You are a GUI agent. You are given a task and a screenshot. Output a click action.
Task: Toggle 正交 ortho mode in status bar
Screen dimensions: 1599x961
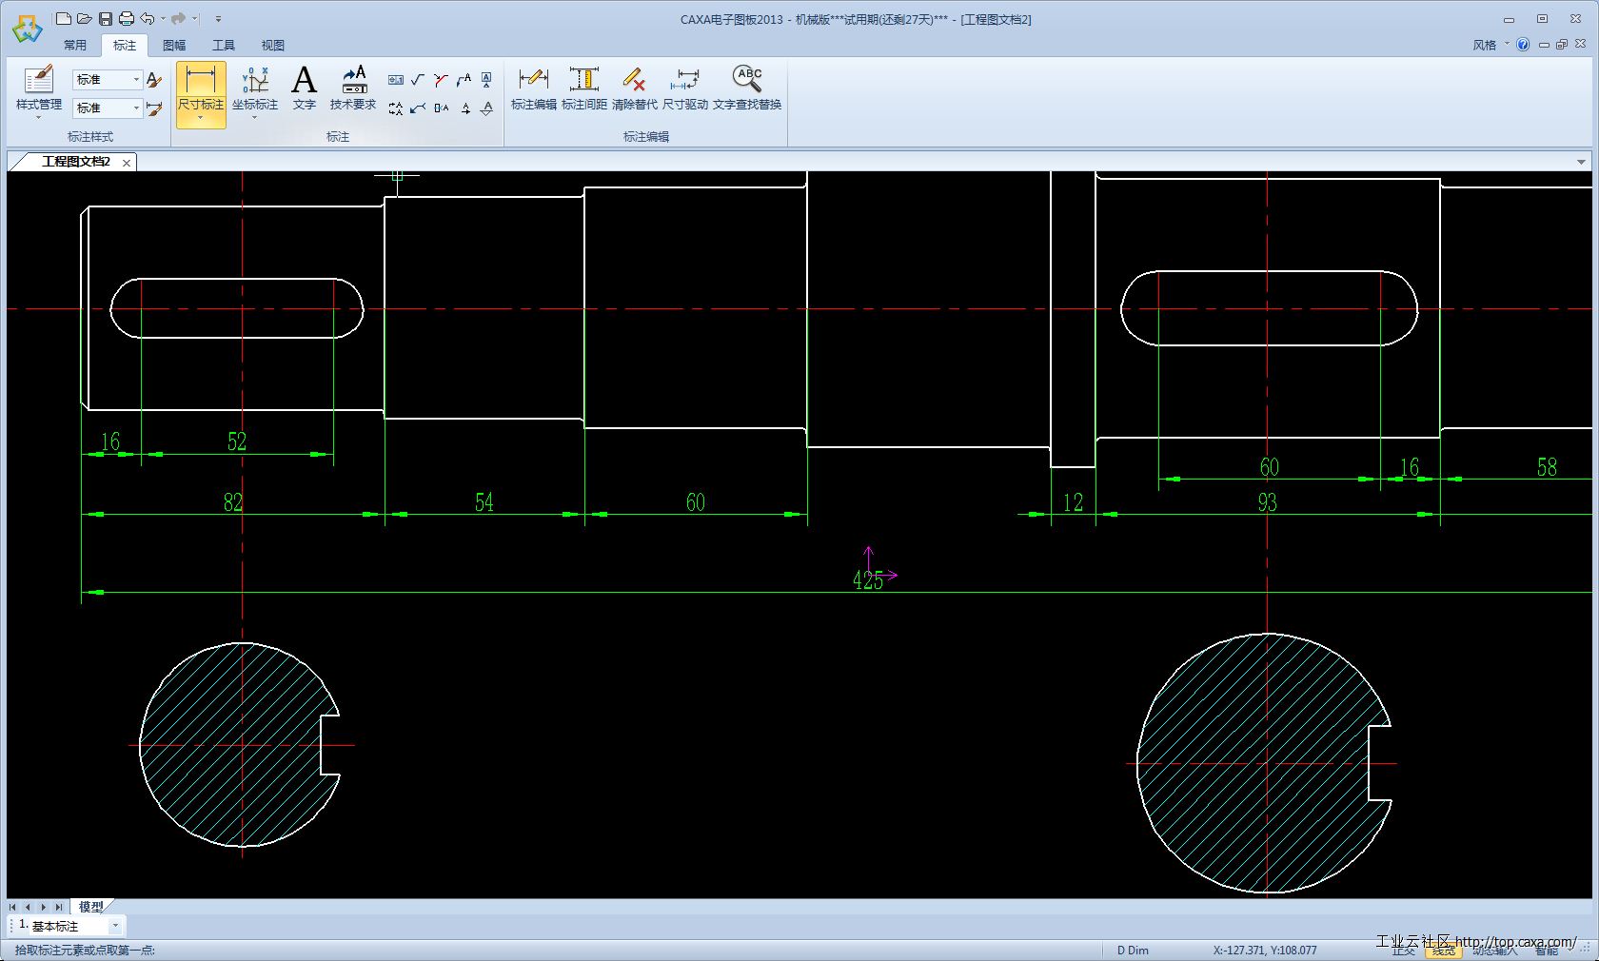(x=1403, y=950)
